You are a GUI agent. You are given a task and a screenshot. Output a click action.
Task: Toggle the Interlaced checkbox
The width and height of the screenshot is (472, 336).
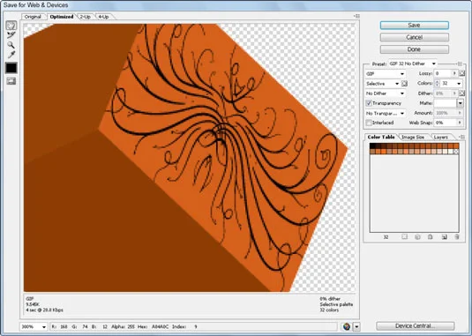(x=369, y=123)
